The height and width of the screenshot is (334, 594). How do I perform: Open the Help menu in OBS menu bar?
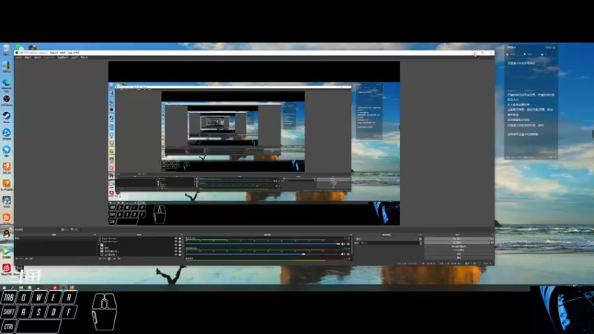pos(84,58)
